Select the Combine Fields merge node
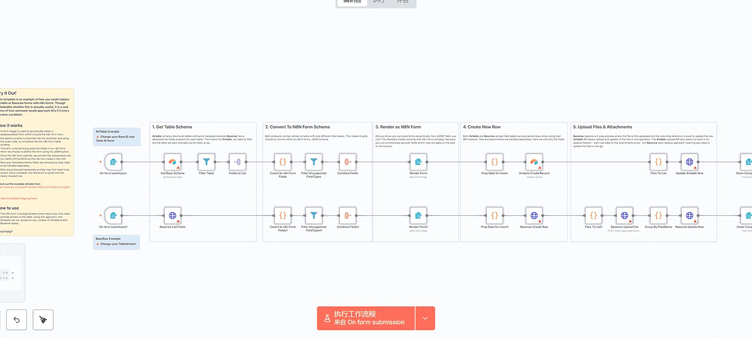This screenshot has height=338, width=752. pos(347,162)
